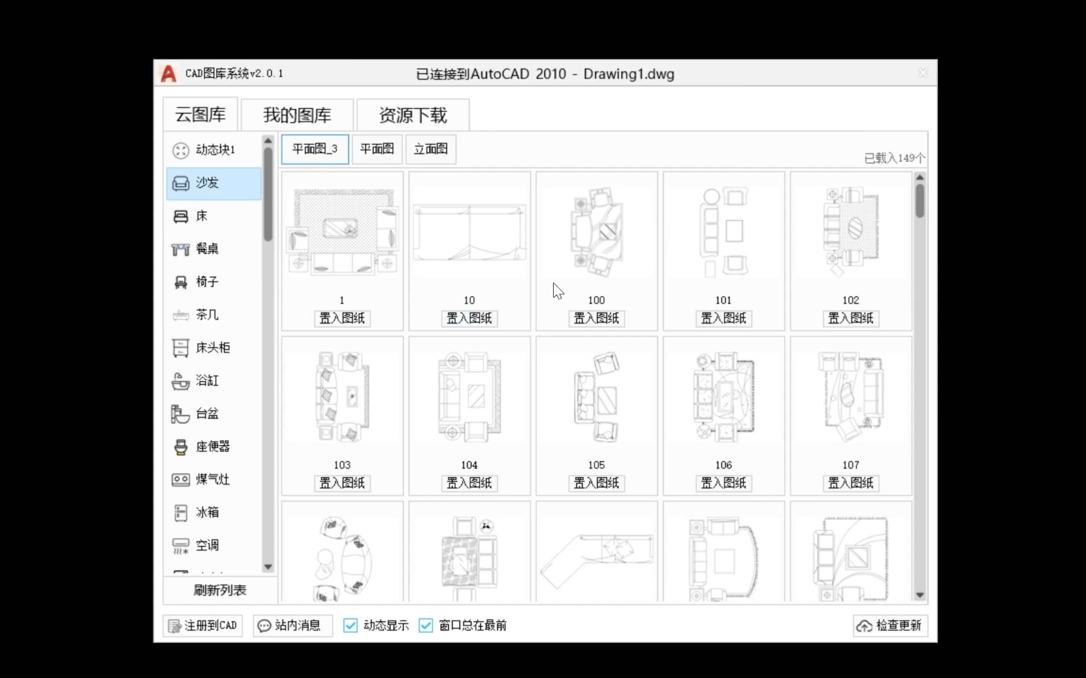Screen dimensions: 1086x678
Task: Select the thumbnail labeled 103
Action: click(x=342, y=396)
